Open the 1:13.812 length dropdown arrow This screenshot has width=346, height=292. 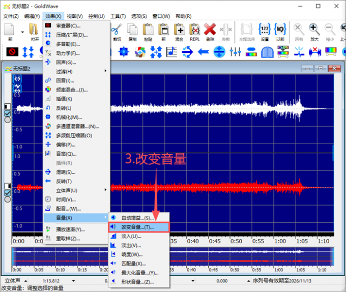click(x=73, y=281)
